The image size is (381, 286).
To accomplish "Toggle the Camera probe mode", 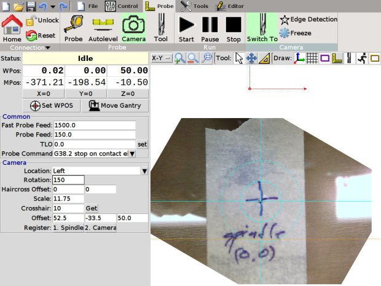I will tap(133, 28).
